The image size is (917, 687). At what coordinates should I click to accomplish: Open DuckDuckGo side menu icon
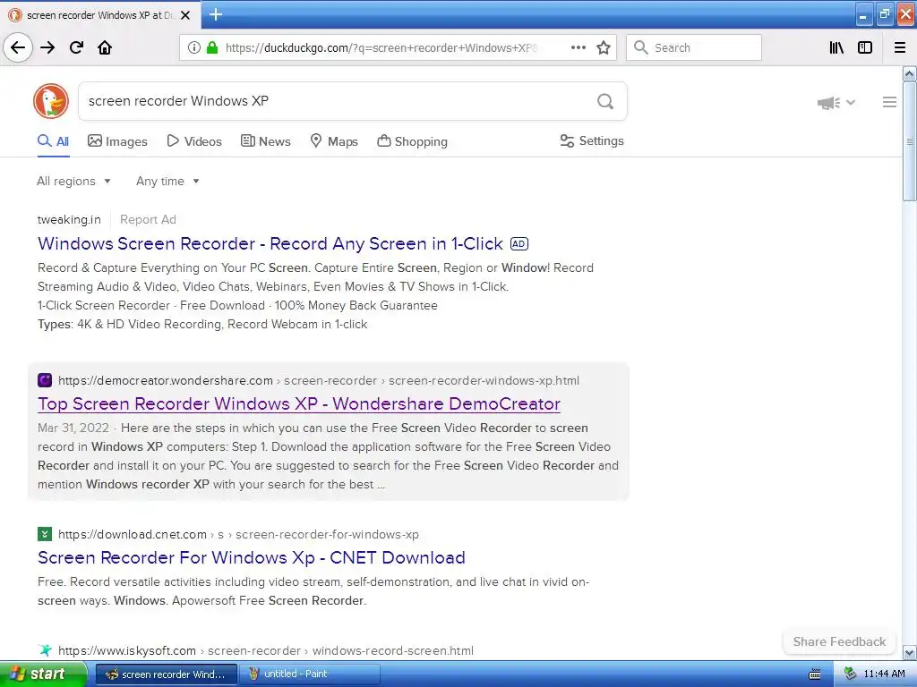coord(889,102)
